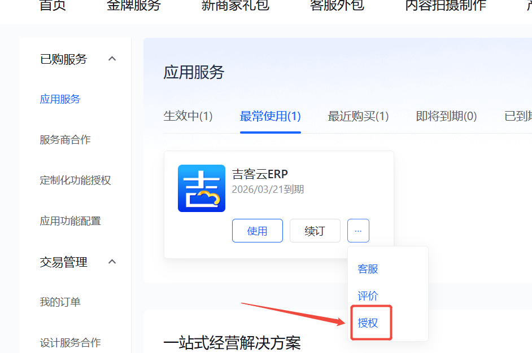The height and width of the screenshot is (353, 532).
Task: Click the 交易管理 section header
Action: [63, 262]
